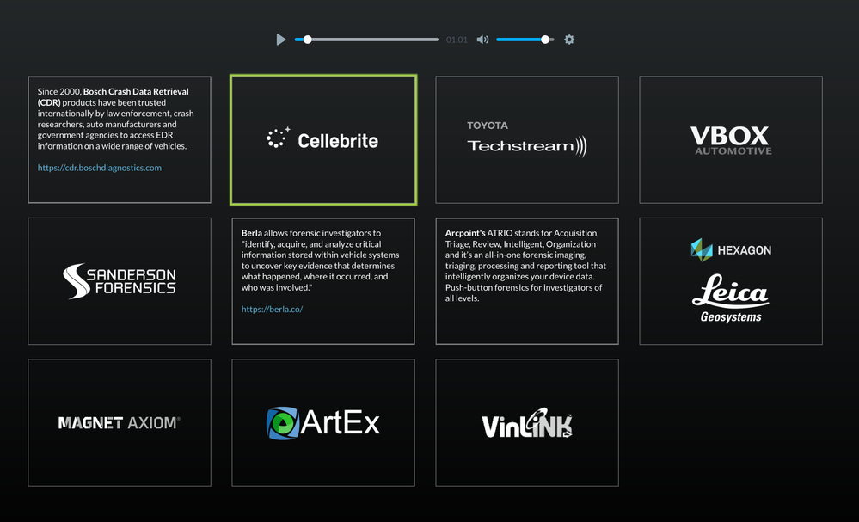Open the Magnet AXIOM card

(x=120, y=422)
